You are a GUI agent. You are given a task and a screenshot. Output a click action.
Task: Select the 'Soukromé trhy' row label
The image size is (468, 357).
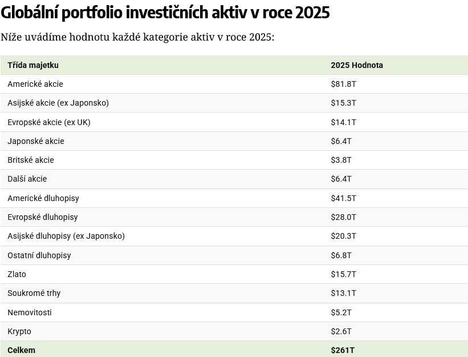click(x=34, y=293)
